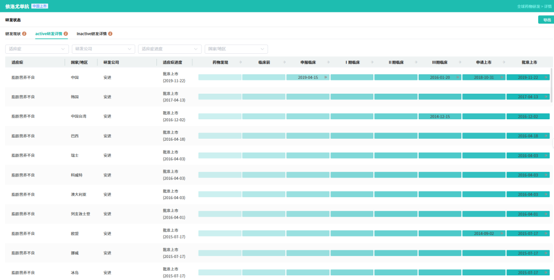Screen dimensions: 554x280
Task: Click info icon beside 研发现状 tab
Action: tap(24, 34)
